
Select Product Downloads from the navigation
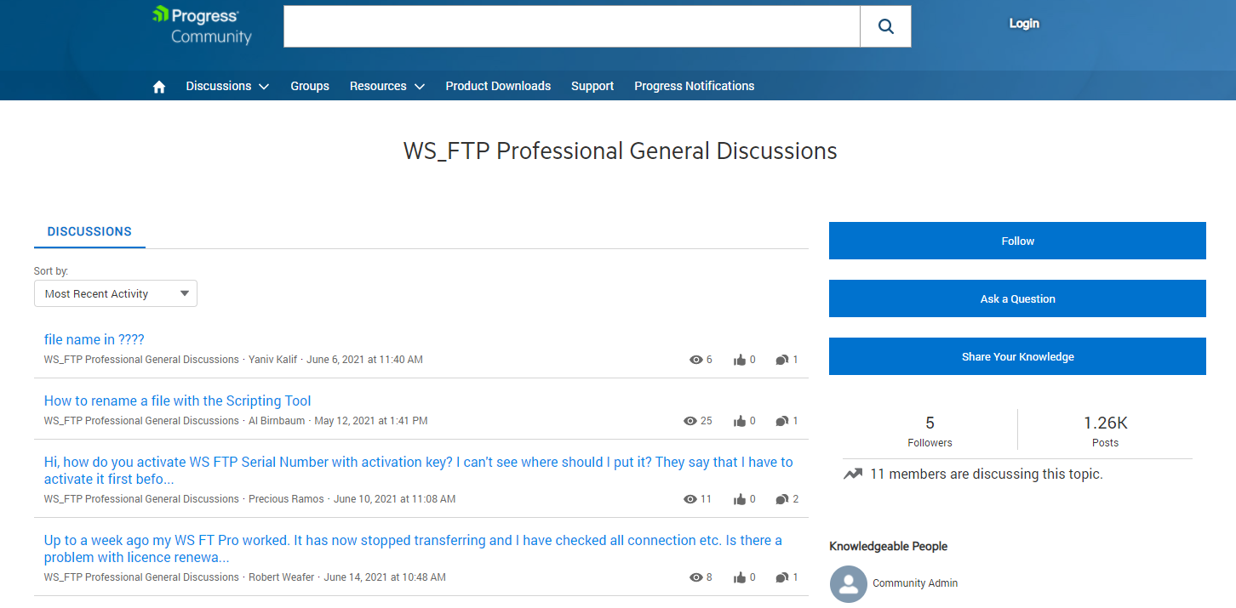[498, 86]
